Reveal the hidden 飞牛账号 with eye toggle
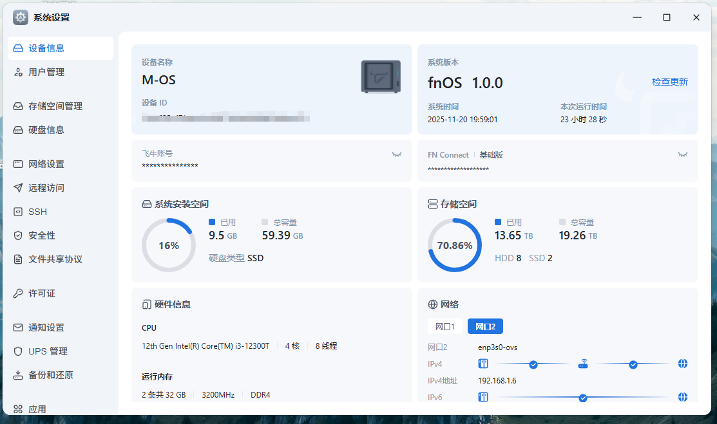Image resolution: width=717 pixels, height=424 pixels. [397, 154]
